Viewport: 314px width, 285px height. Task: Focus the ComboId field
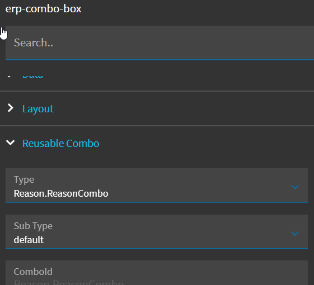[x=157, y=273]
